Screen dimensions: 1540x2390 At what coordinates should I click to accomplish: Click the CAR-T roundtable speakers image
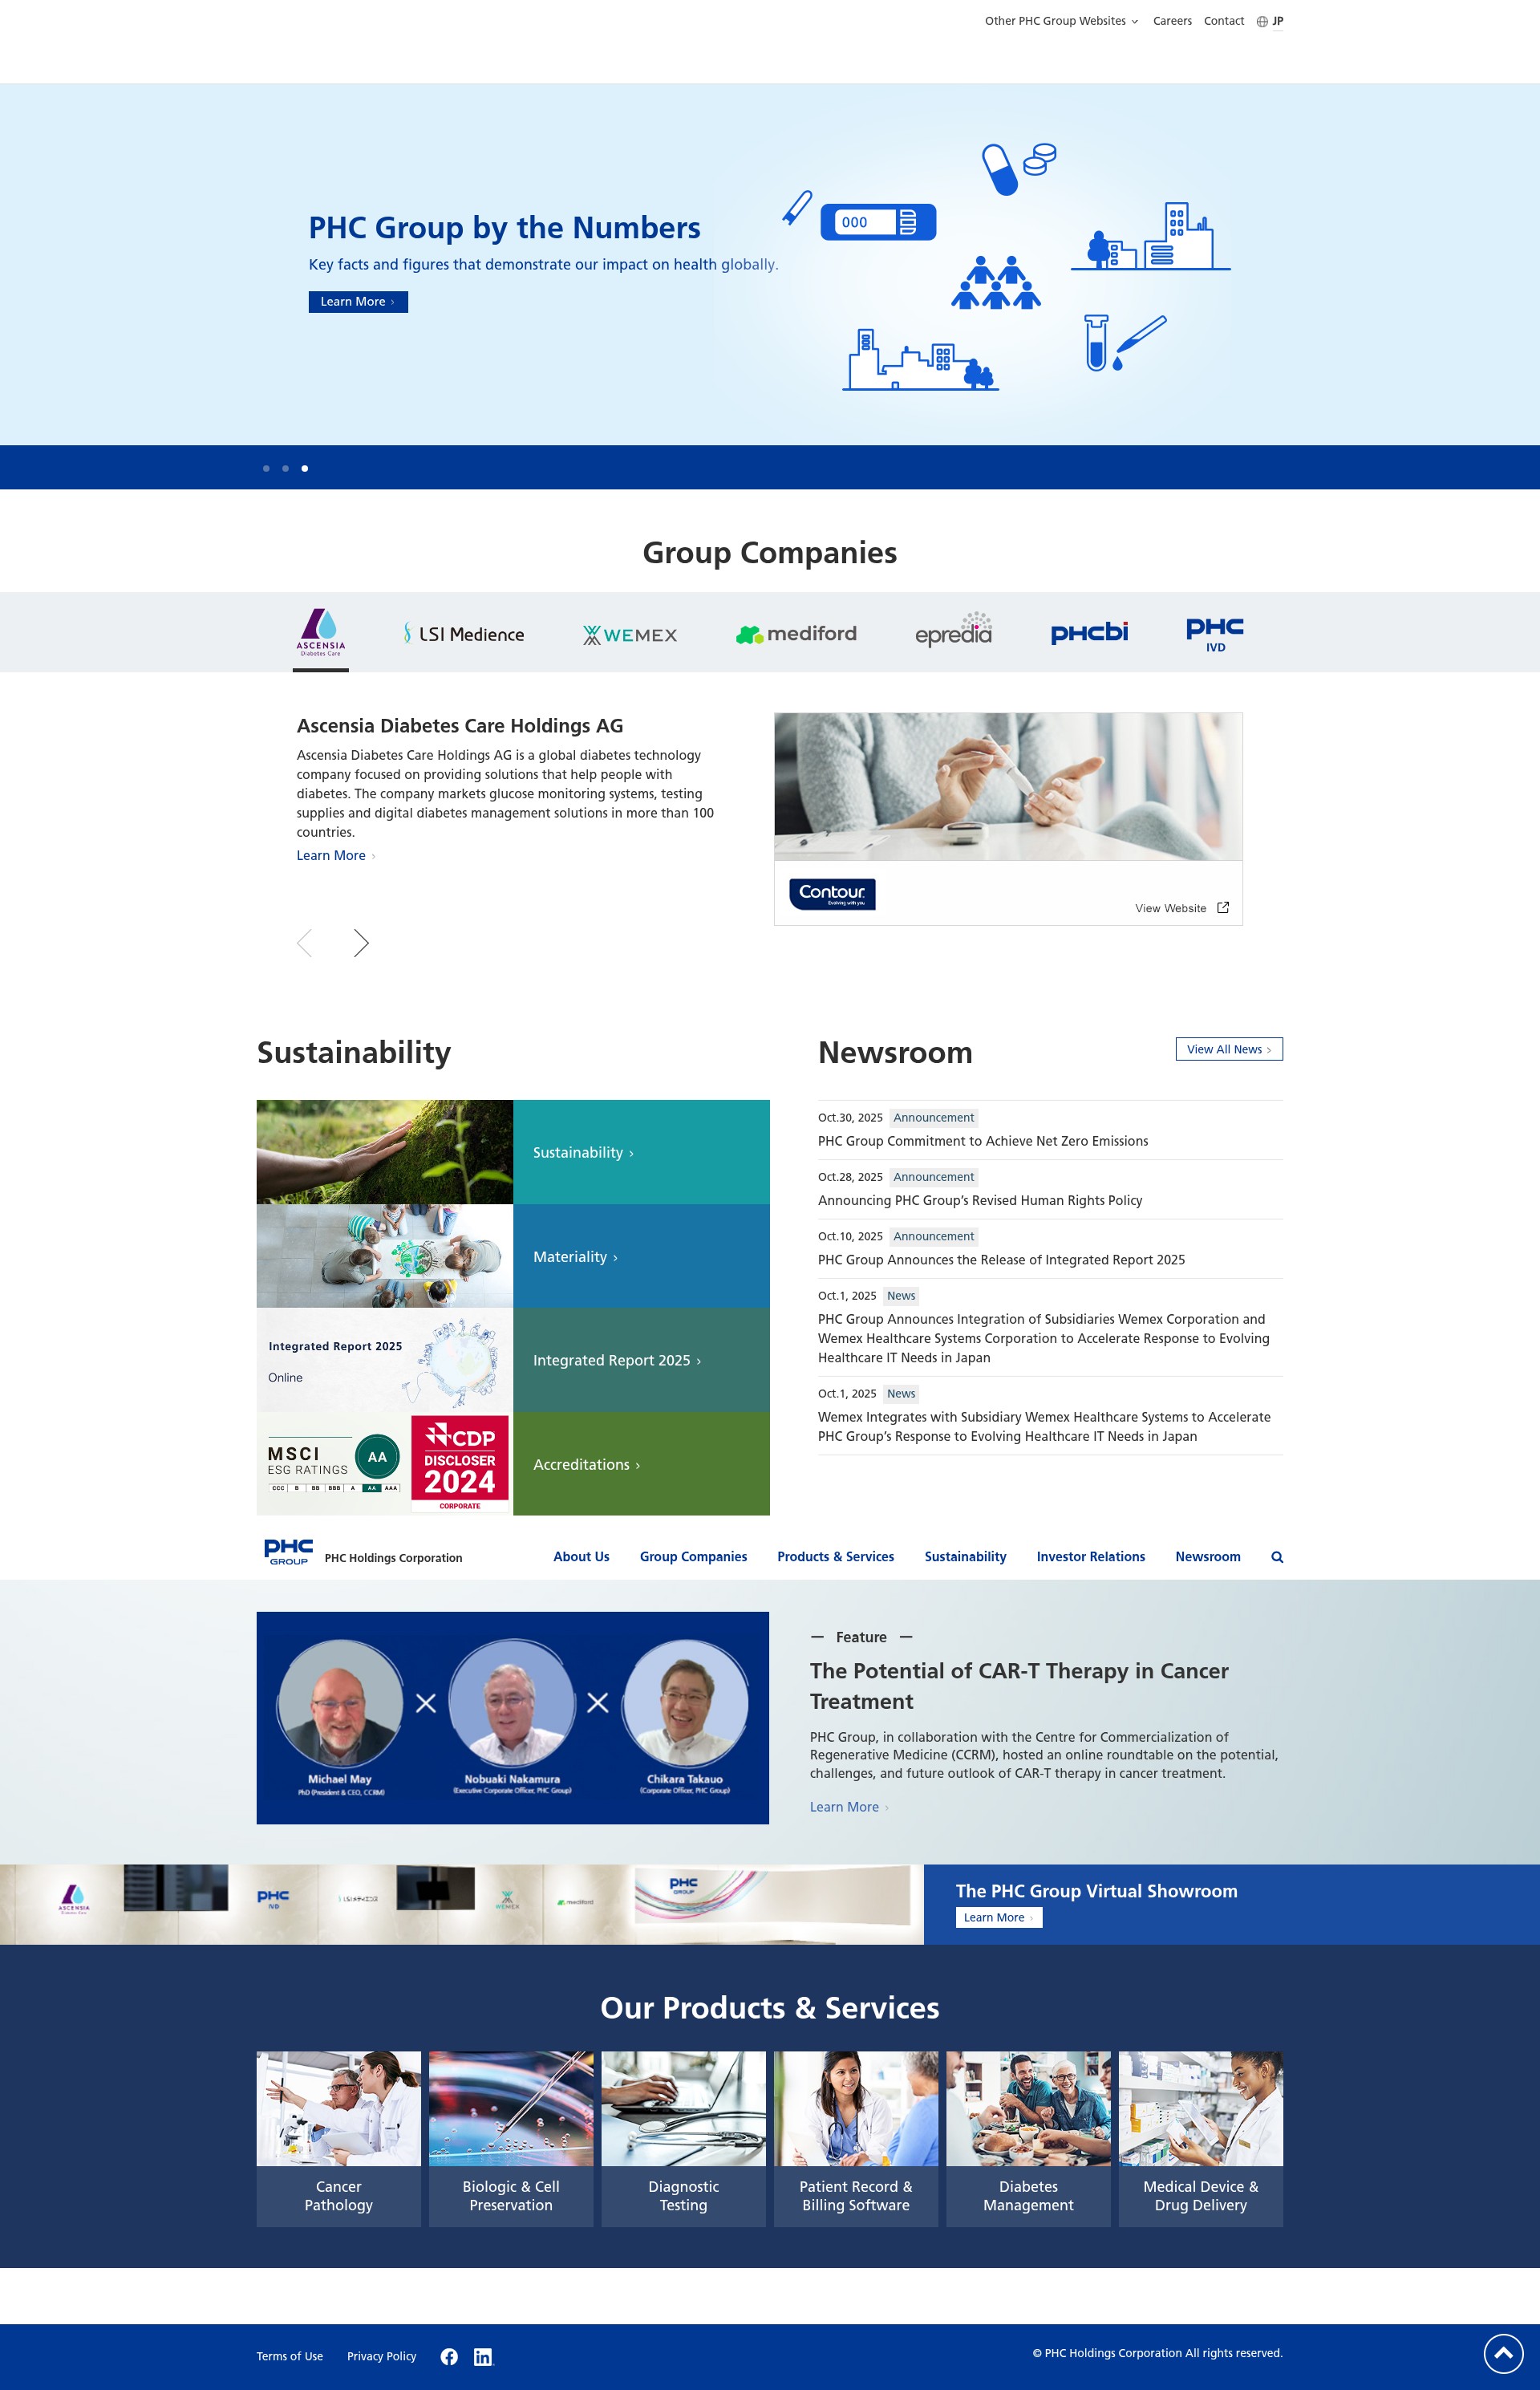pyautogui.click(x=513, y=1718)
